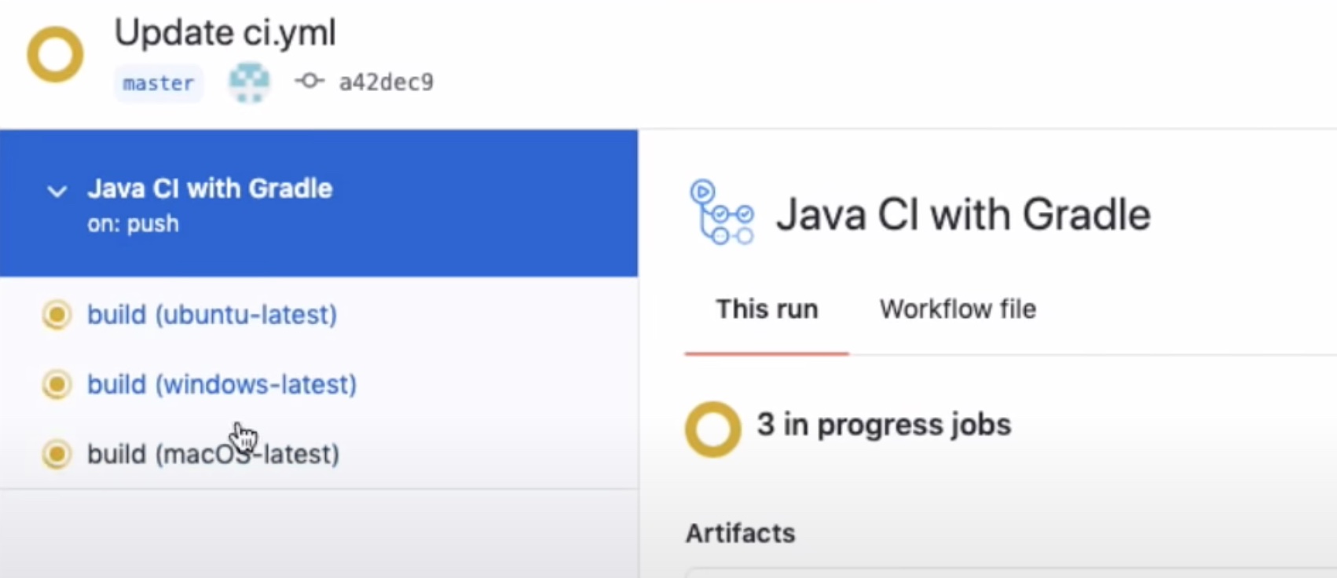
Task: Click the in-progress status icon for windows-latest build
Action: pos(57,385)
